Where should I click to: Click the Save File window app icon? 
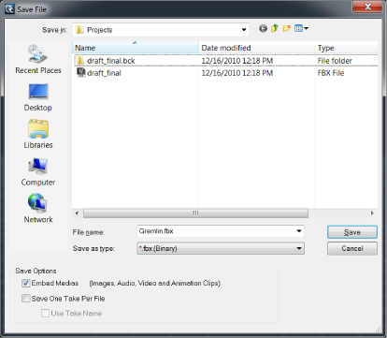(9, 9)
